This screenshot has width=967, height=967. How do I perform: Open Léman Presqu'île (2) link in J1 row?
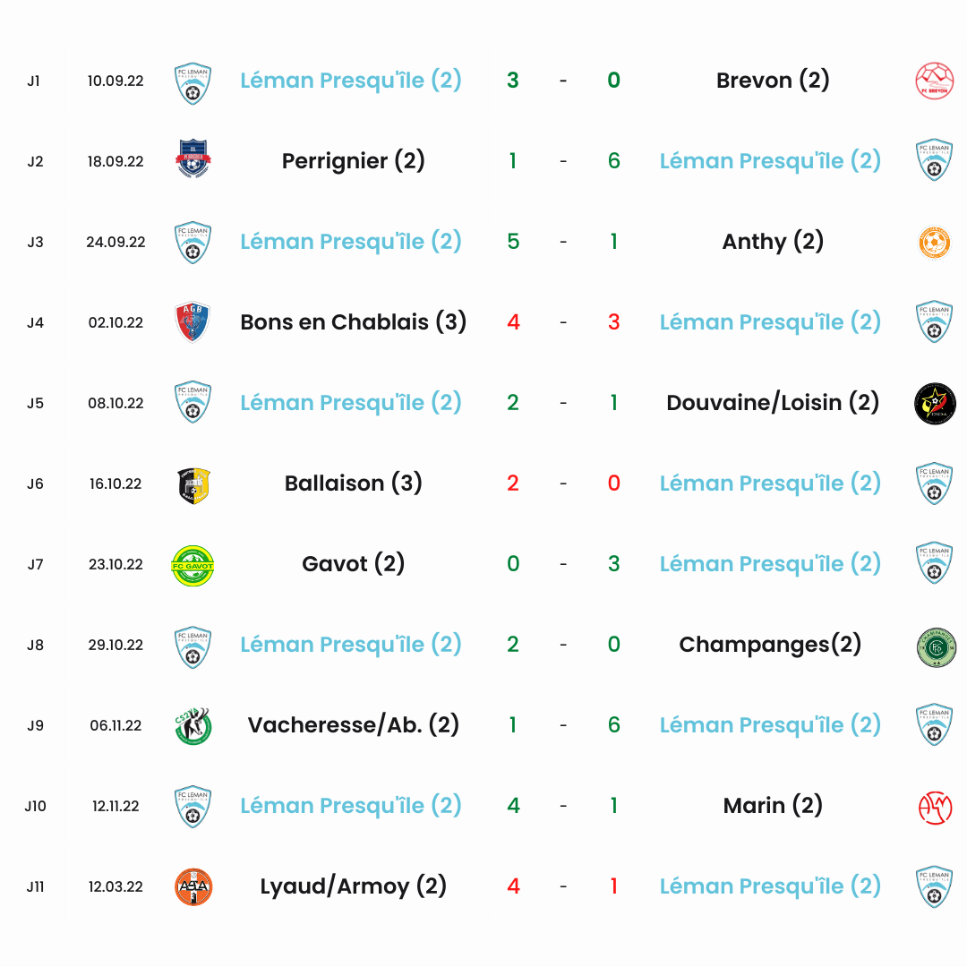[350, 81]
